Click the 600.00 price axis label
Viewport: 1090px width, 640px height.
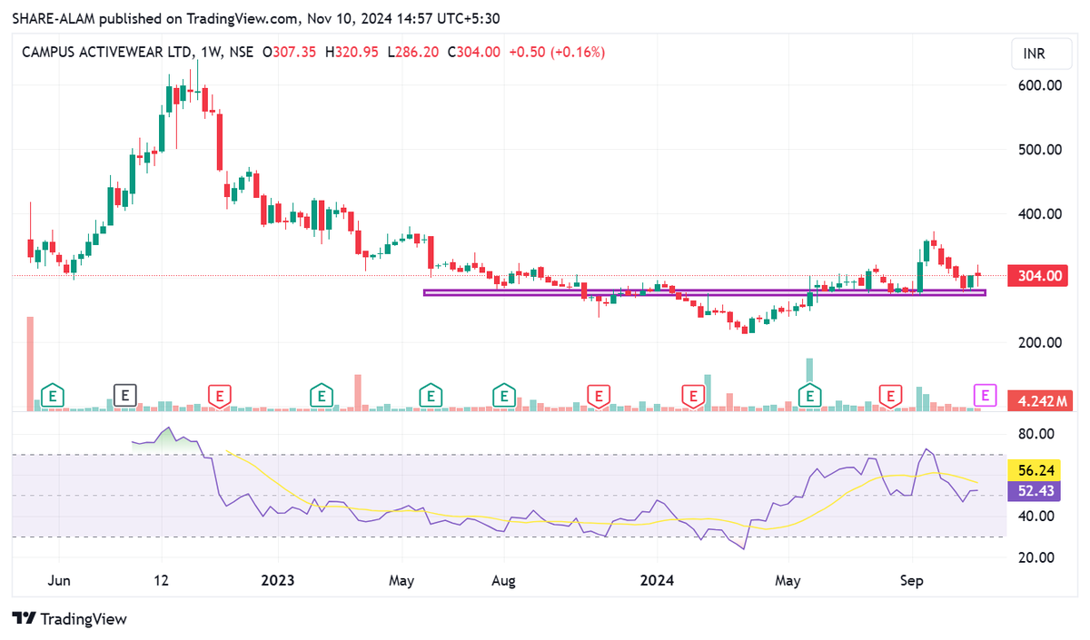(1040, 85)
